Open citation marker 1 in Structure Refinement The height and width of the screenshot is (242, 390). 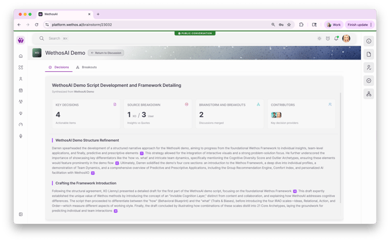pyautogui.click(x=141, y=153)
